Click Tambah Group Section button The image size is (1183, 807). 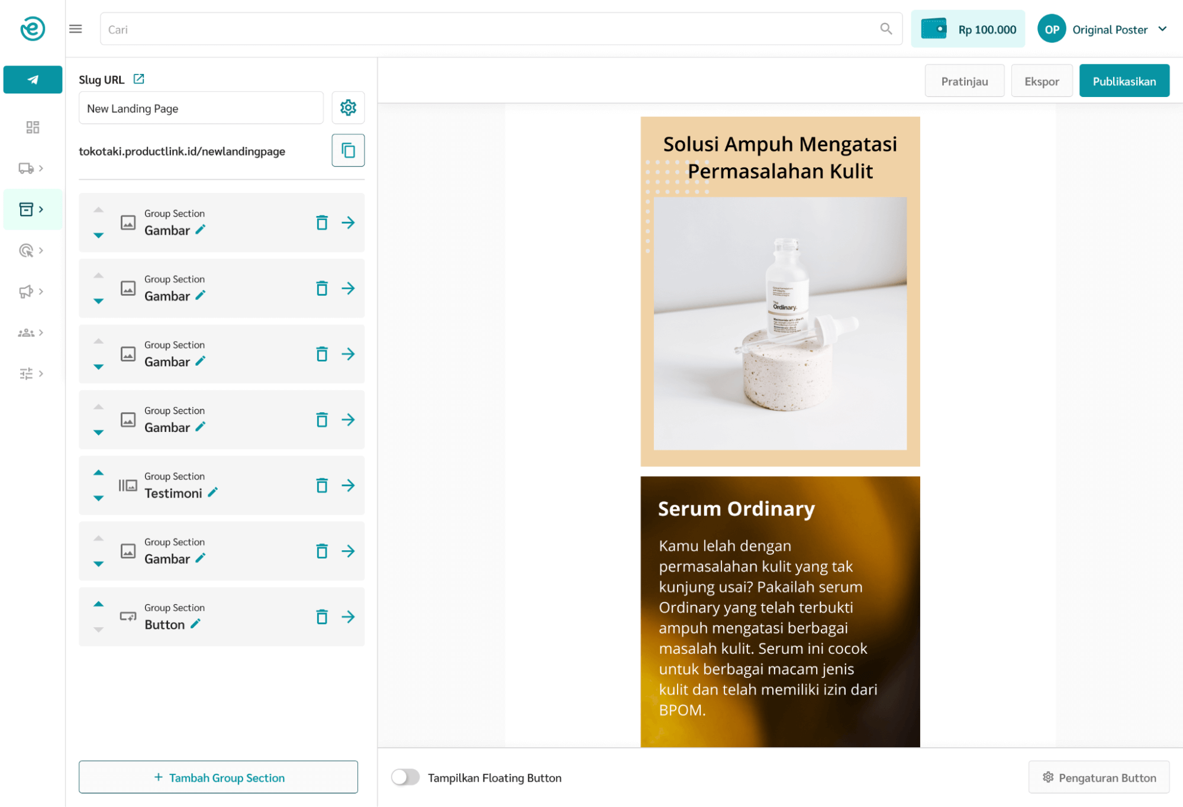[x=218, y=777]
